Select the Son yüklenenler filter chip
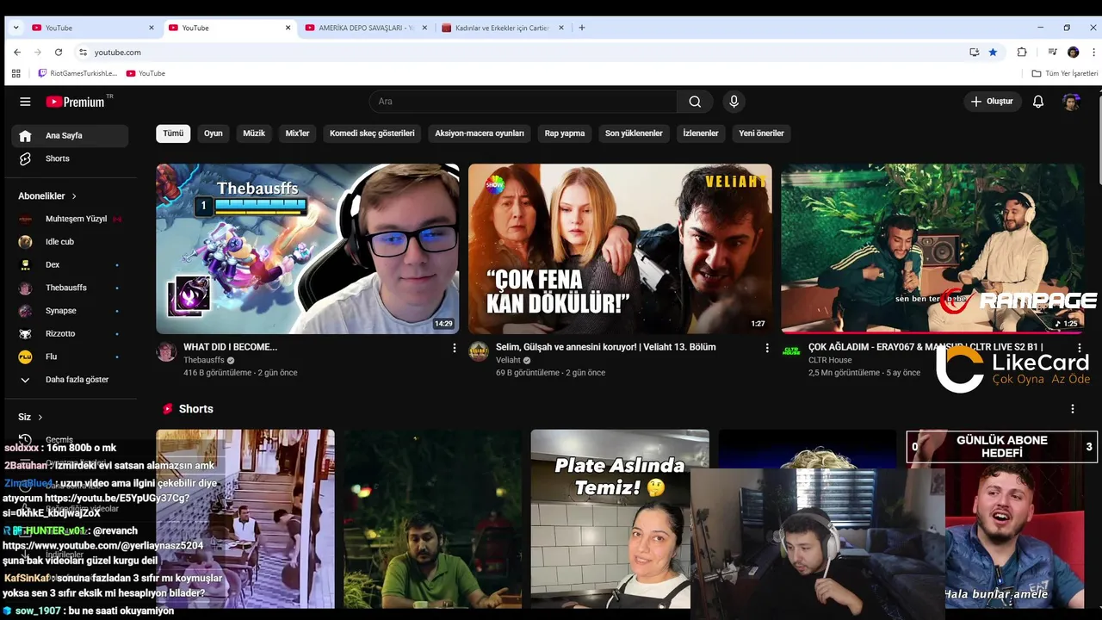 (x=634, y=133)
